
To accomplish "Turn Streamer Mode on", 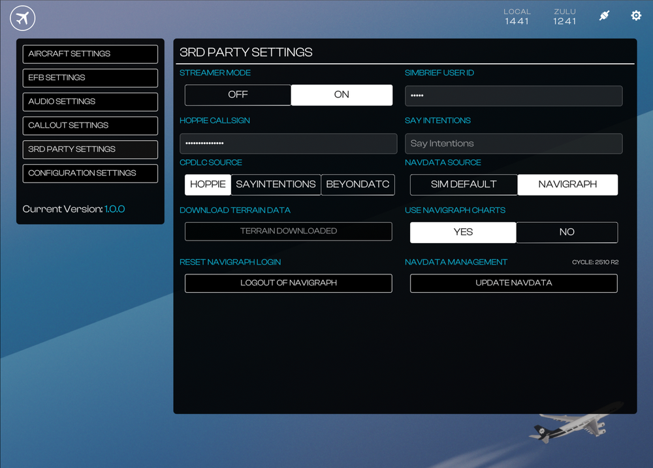I will tap(342, 95).
